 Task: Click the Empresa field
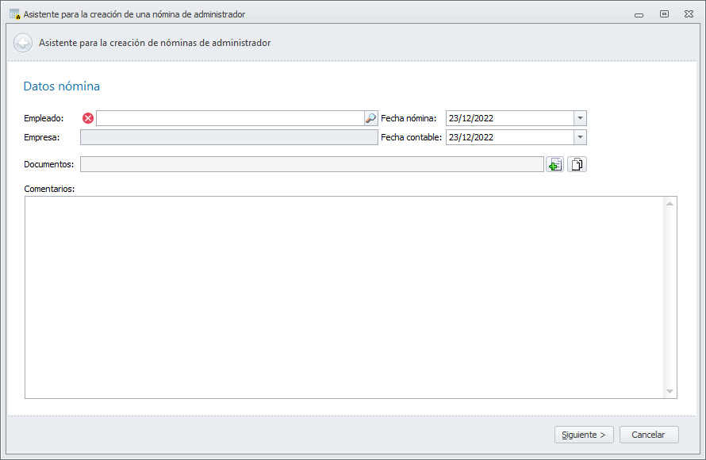[228, 137]
